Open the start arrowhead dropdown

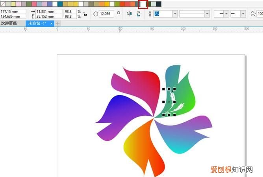(226, 14)
